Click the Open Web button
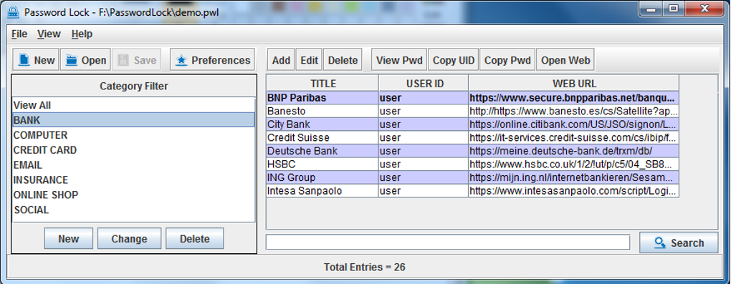 (565, 60)
